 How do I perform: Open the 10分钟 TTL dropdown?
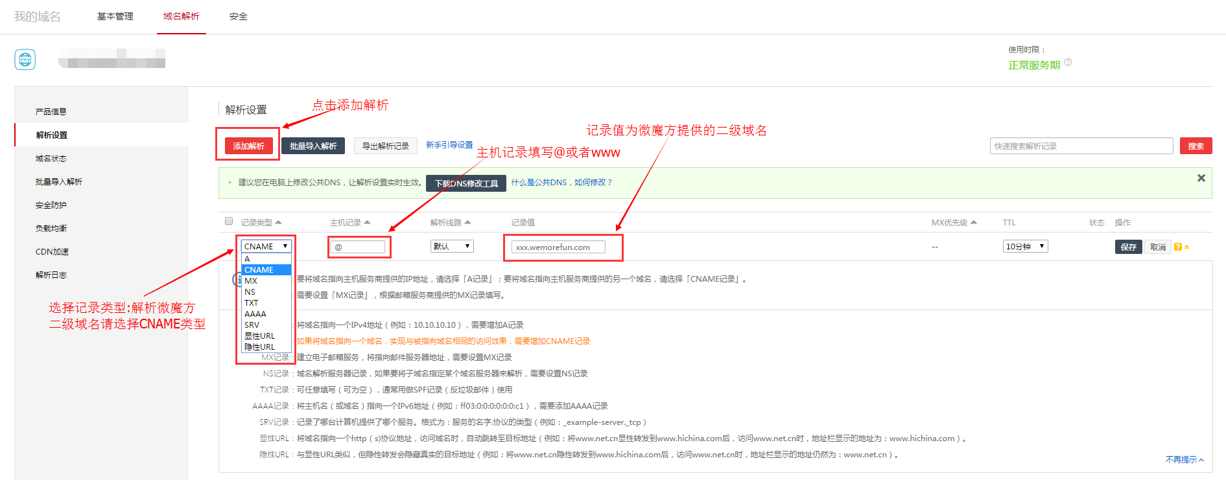(x=1025, y=246)
